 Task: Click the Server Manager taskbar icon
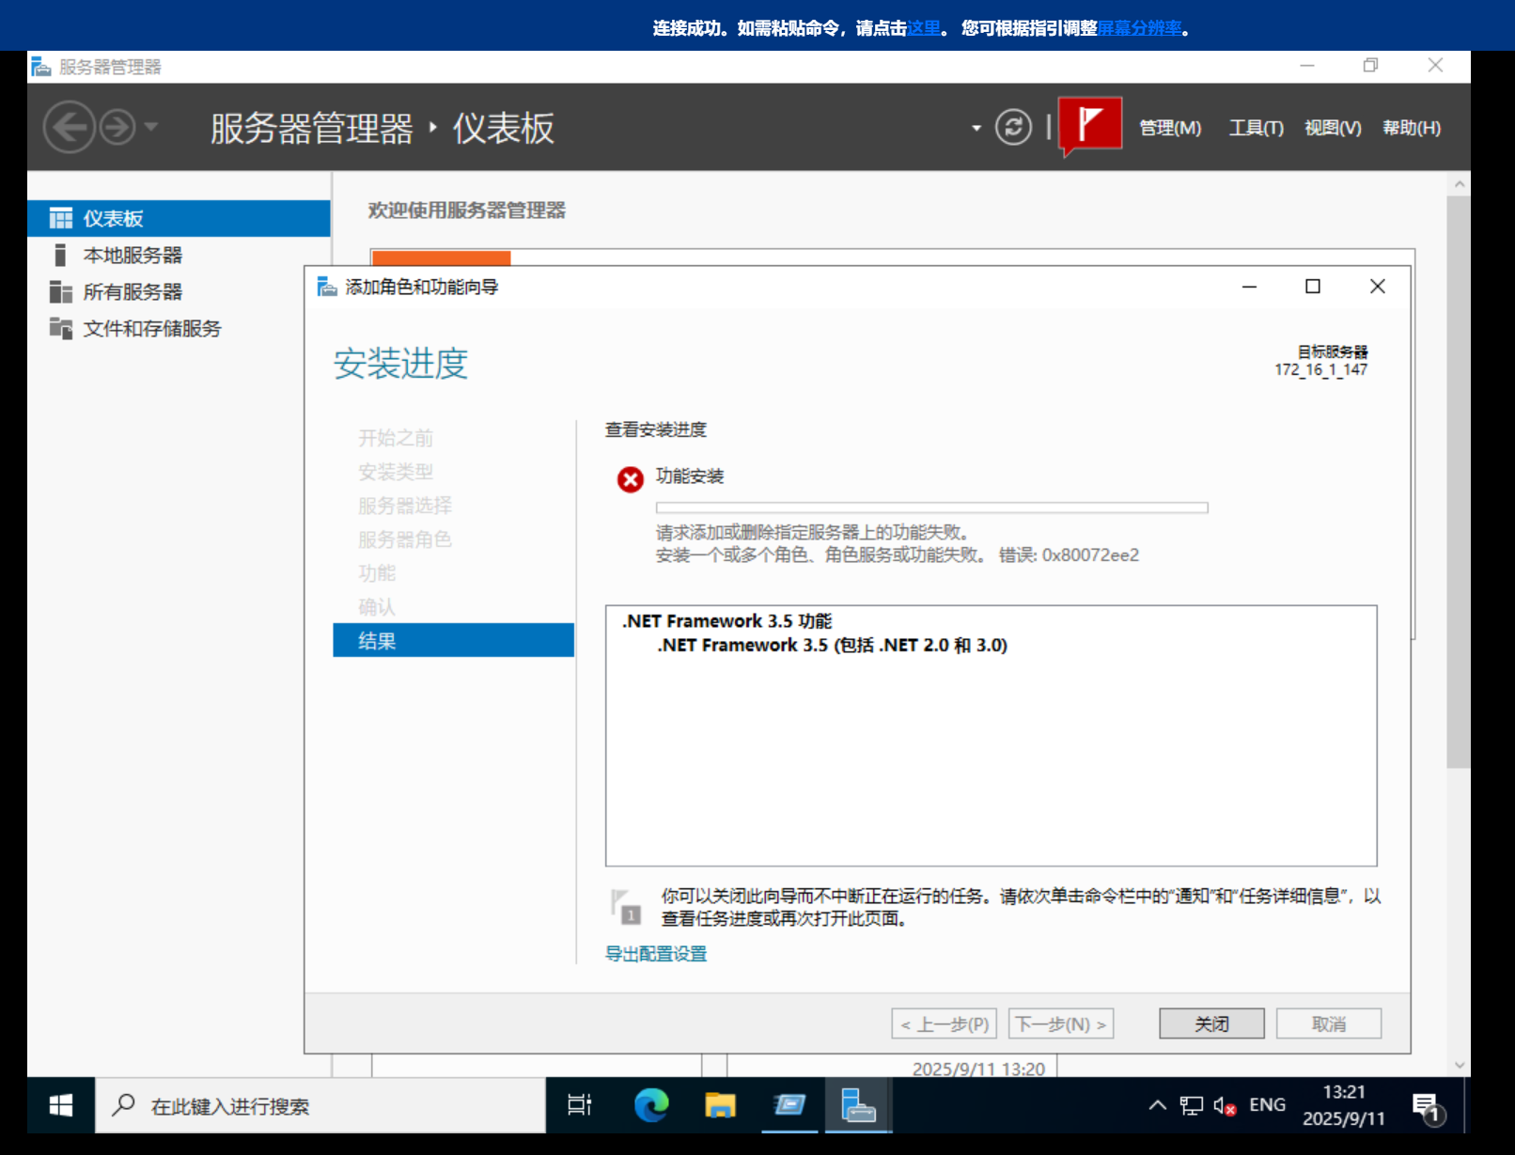857,1105
